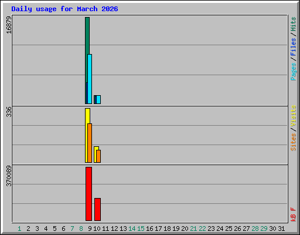This screenshot has width=300, height=235.
Task: Click day 31 on the x-axis
Action: (281, 229)
